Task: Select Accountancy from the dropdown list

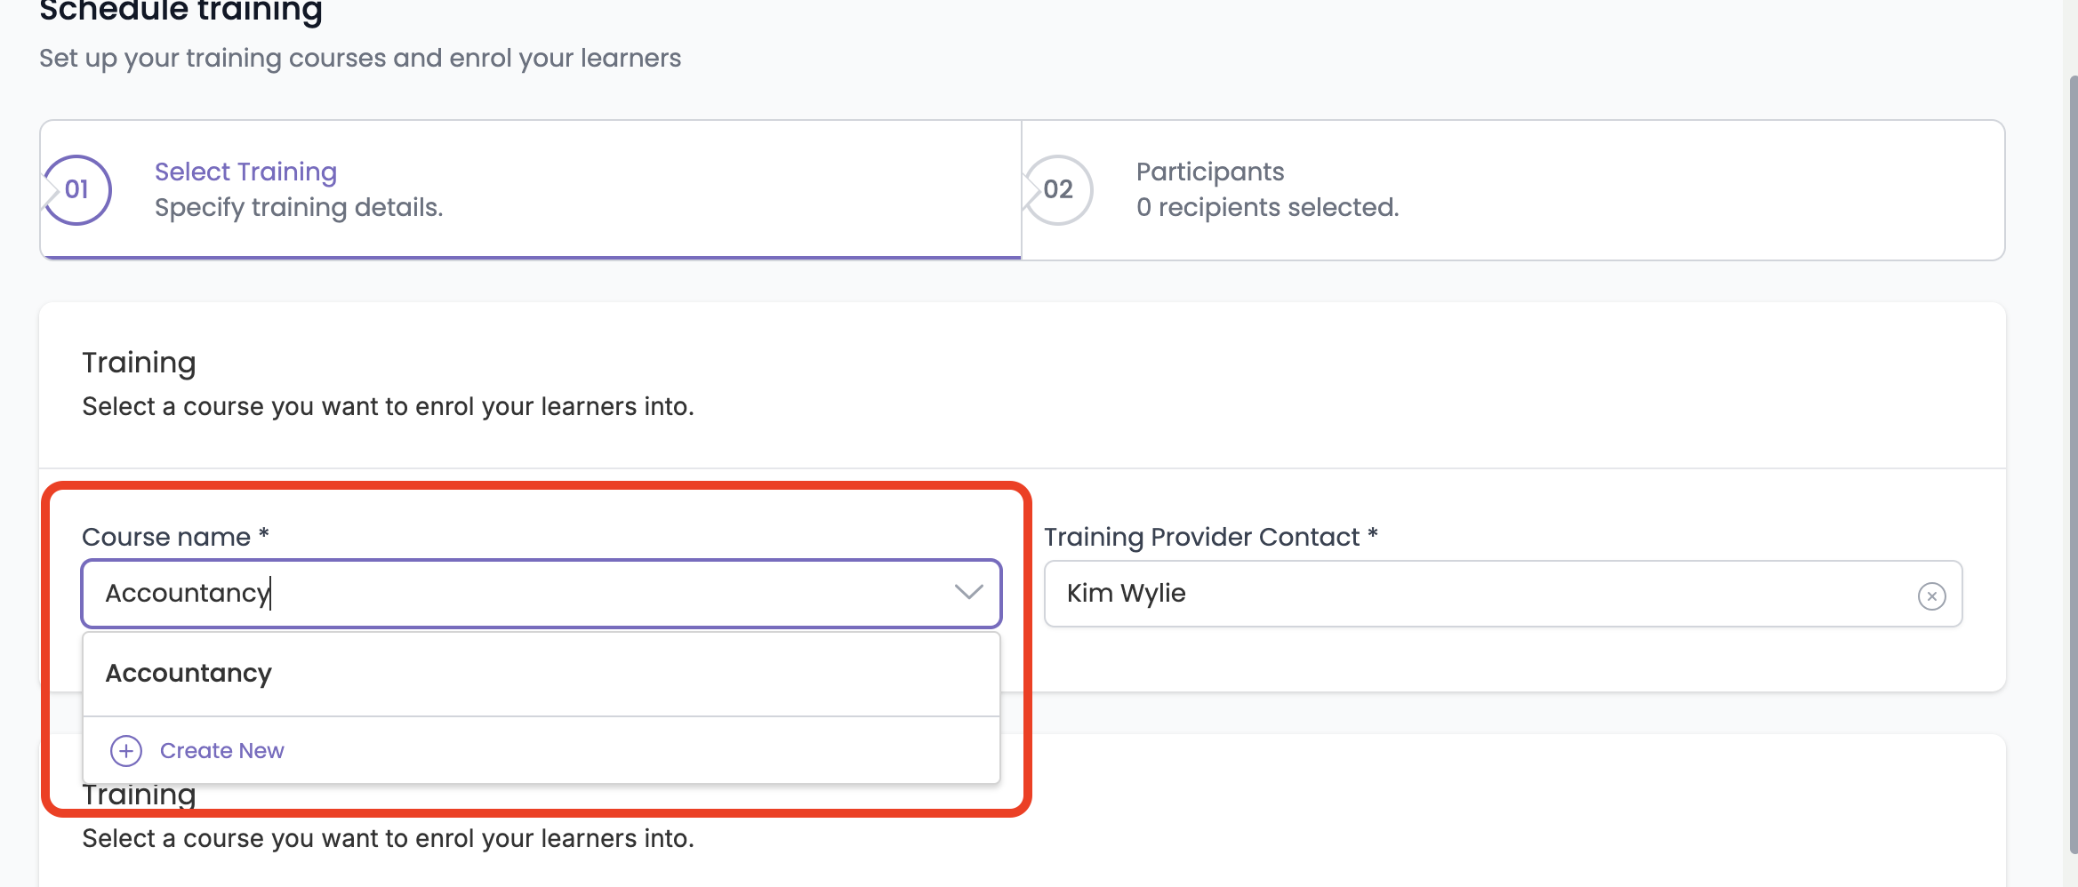Action: [542, 674]
